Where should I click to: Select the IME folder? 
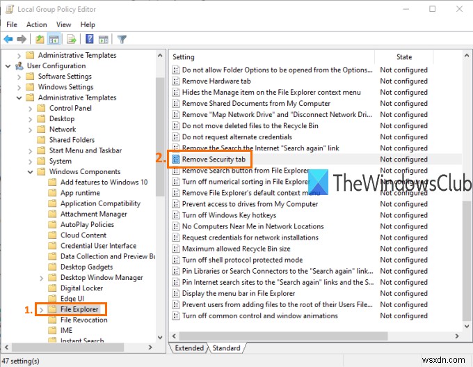pyautogui.click(x=66, y=330)
